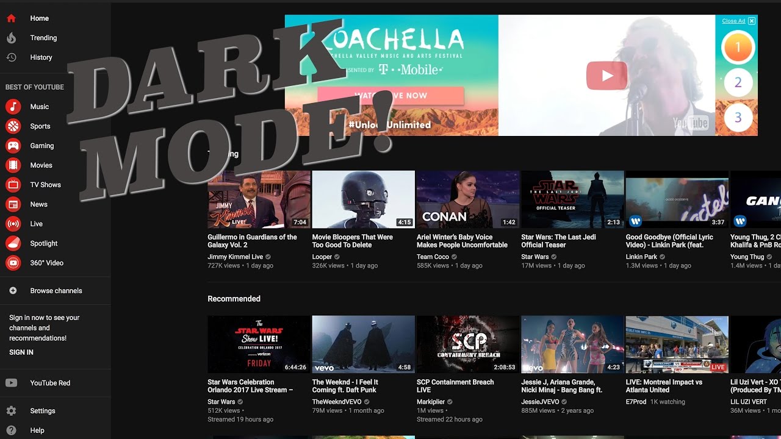Screen dimensions: 781x439
Task: Open Montreal Impact live thumbnail
Action: [x=677, y=344]
